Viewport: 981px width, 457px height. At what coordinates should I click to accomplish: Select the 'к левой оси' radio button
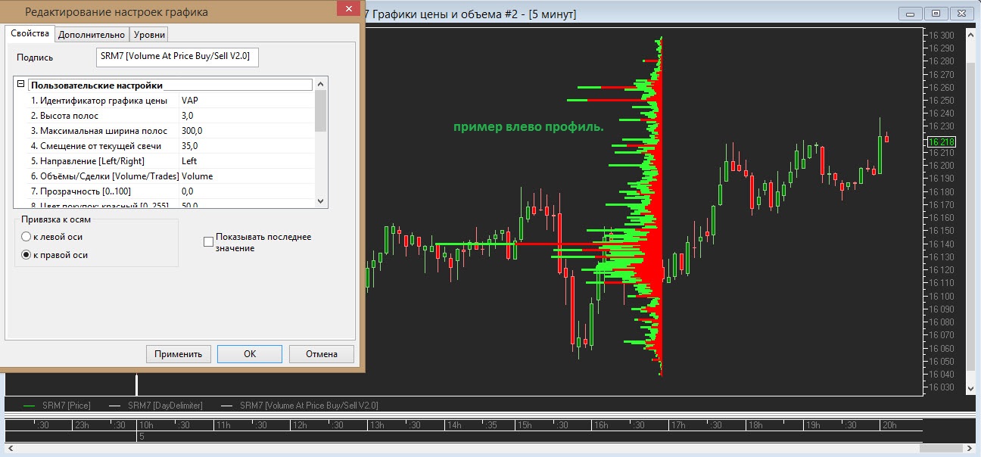(x=26, y=237)
